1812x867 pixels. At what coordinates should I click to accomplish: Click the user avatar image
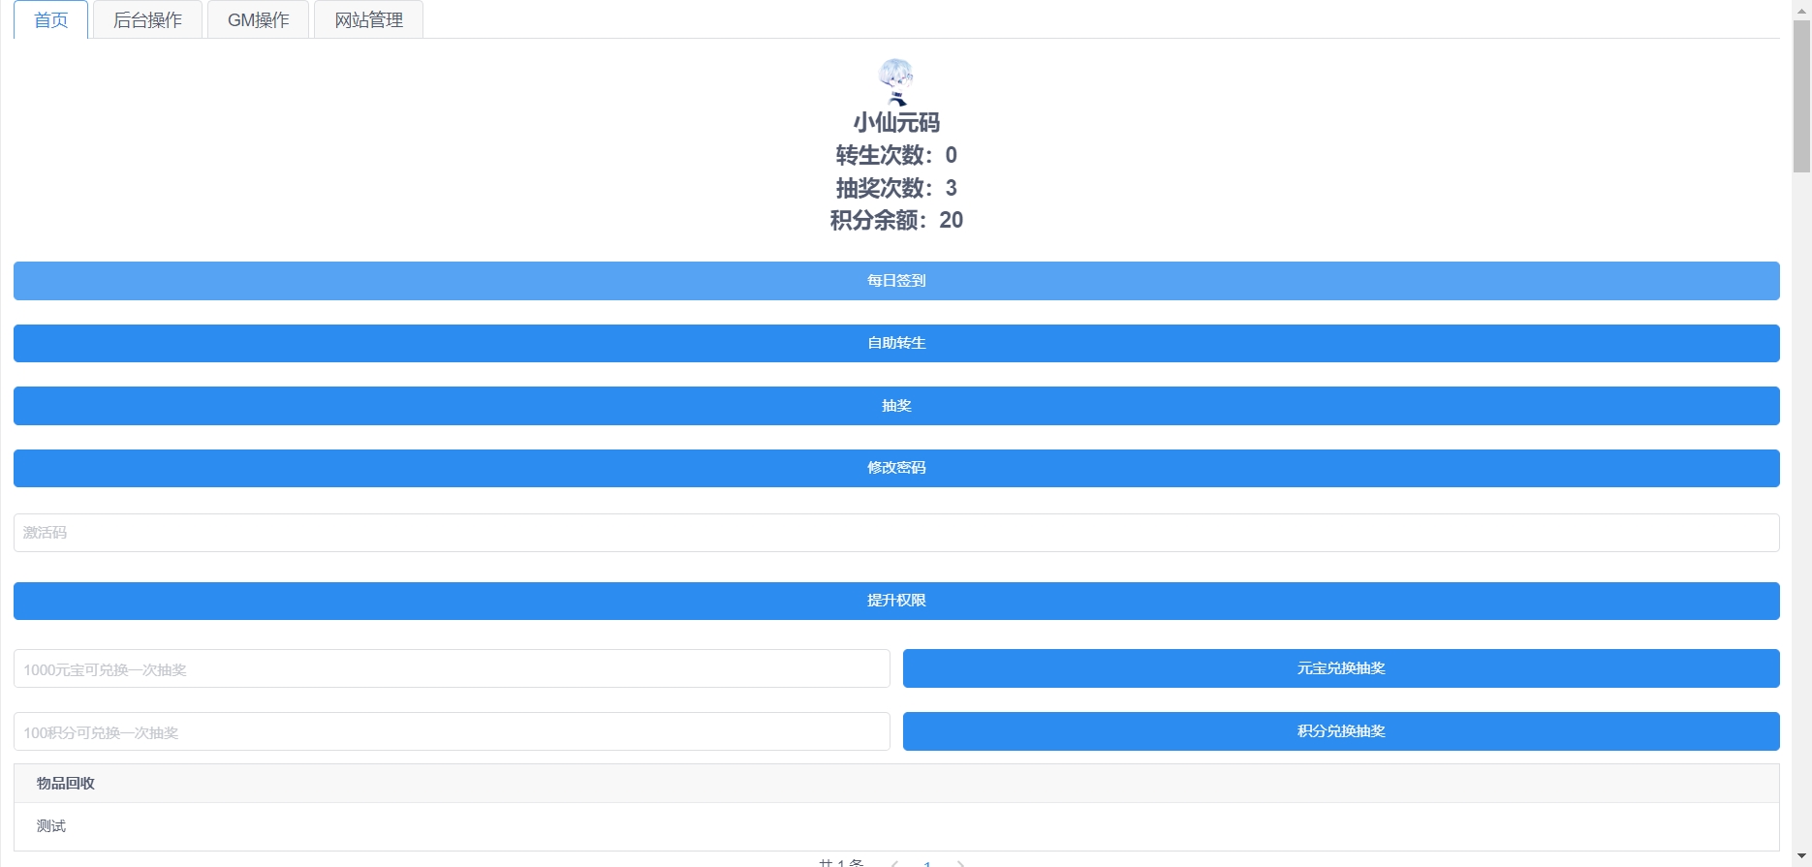point(896,81)
